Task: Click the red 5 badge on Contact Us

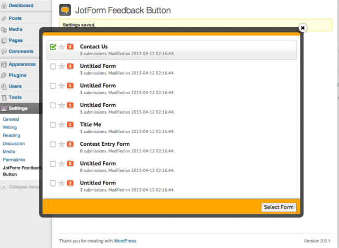Action: click(x=70, y=47)
